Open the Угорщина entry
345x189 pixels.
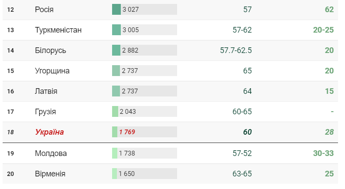pyautogui.click(x=52, y=71)
